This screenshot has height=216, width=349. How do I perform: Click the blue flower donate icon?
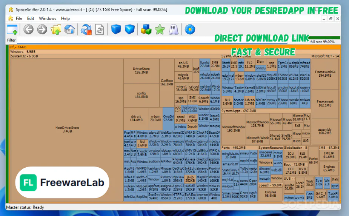190,29
